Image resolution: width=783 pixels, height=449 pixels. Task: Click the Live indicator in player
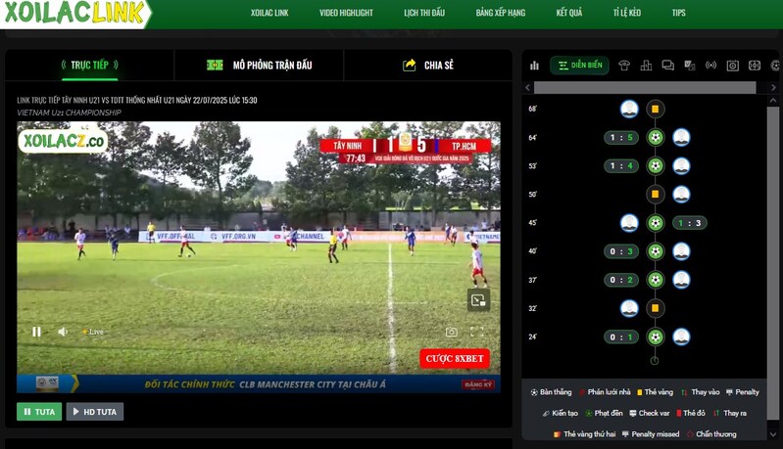pyautogui.click(x=93, y=332)
